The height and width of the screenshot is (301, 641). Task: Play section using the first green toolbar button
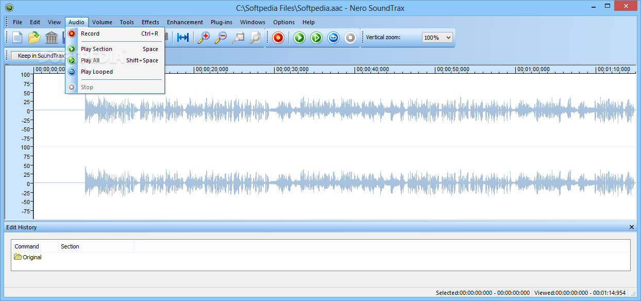pyautogui.click(x=299, y=38)
